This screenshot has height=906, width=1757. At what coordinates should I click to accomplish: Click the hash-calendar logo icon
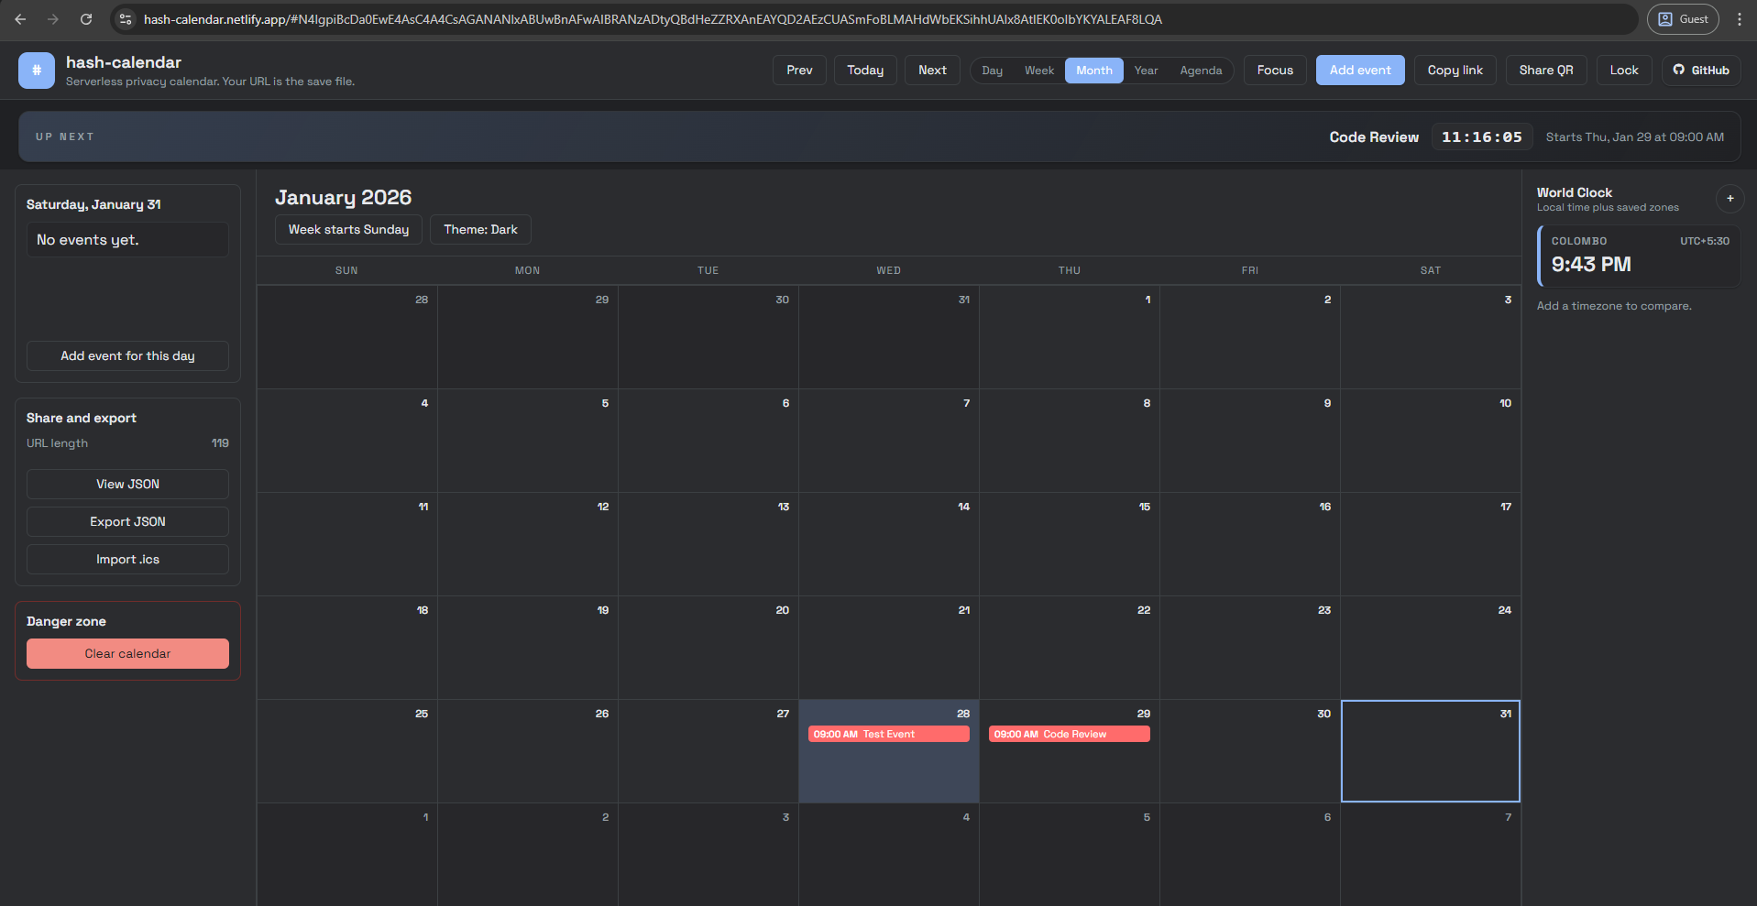[36, 70]
